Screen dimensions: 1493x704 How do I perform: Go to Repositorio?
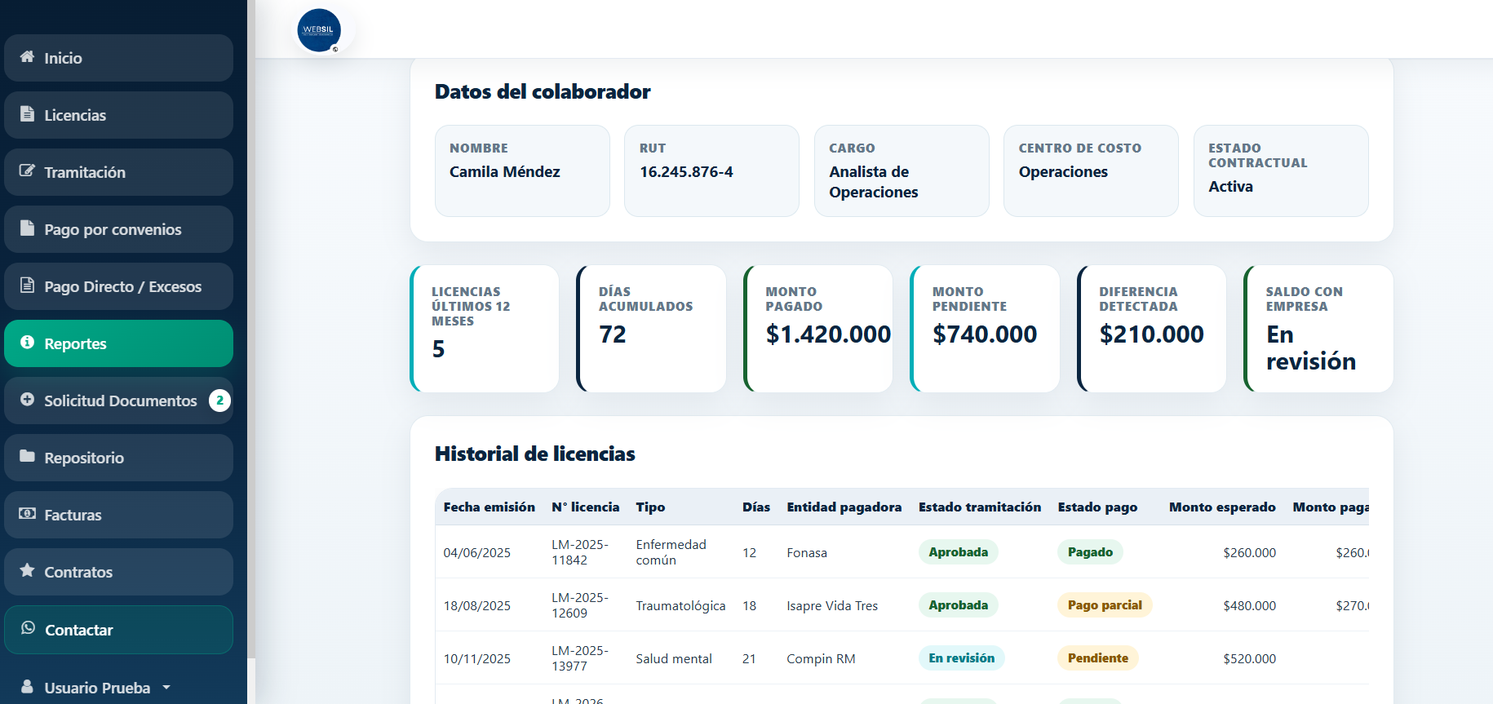pyautogui.click(x=118, y=458)
